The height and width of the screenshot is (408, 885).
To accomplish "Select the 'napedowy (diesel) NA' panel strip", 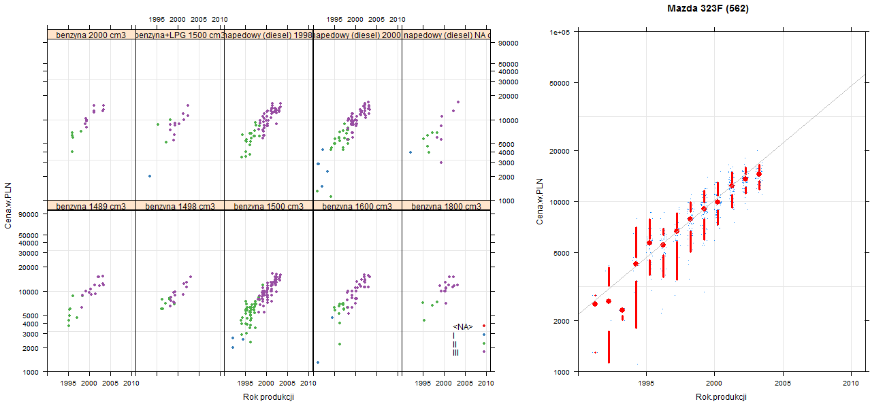I will coord(446,35).
